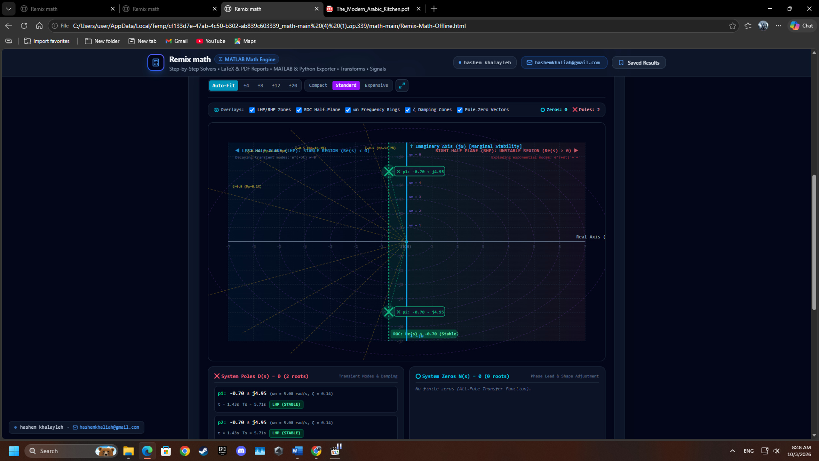Open fullscreen plot expand icon
The width and height of the screenshot is (819, 461).
tap(402, 85)
